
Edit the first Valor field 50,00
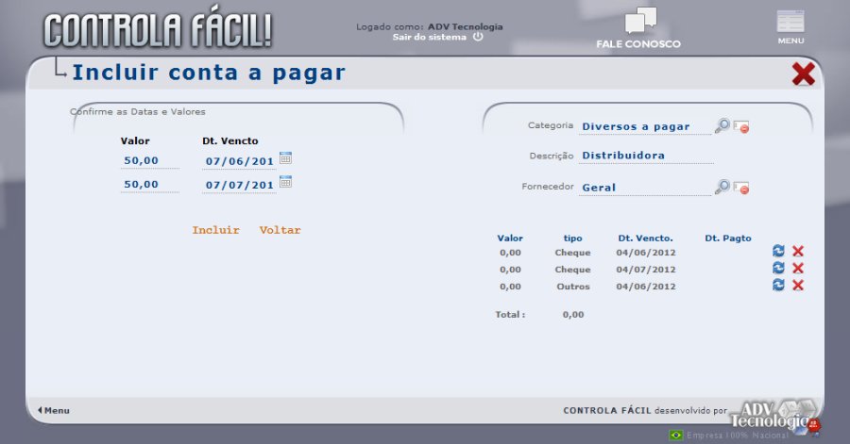coord(149,160)
